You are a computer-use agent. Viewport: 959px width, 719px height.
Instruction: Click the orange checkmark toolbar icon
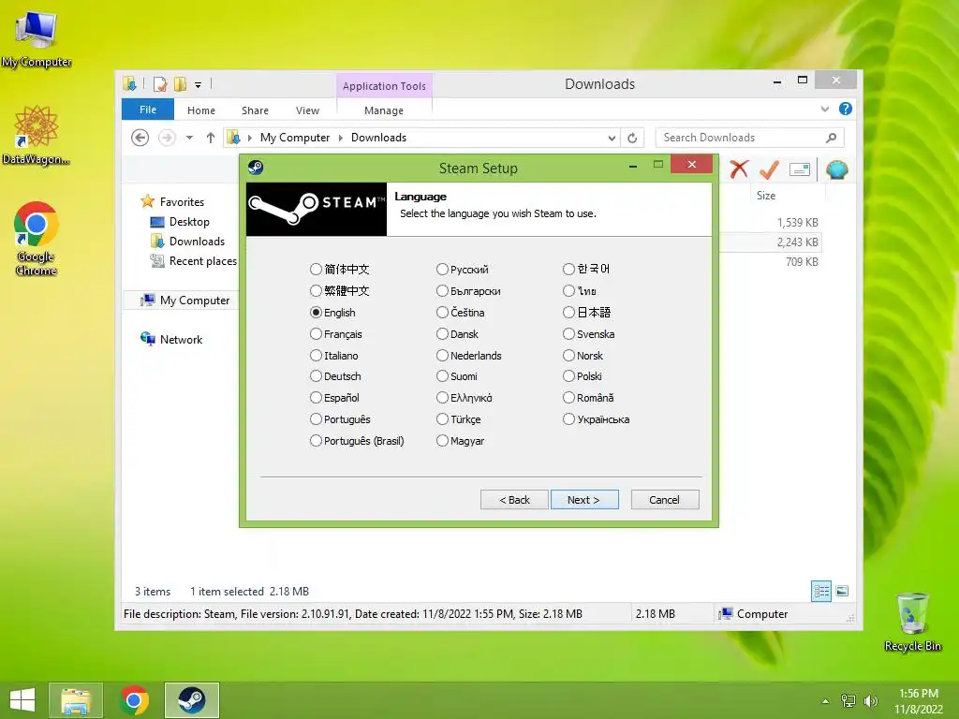[769, 169]
